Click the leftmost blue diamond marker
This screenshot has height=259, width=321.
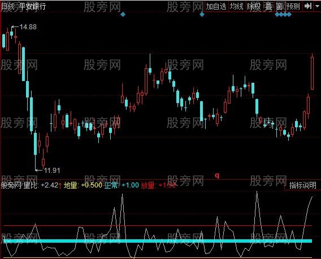click(123, 14)
